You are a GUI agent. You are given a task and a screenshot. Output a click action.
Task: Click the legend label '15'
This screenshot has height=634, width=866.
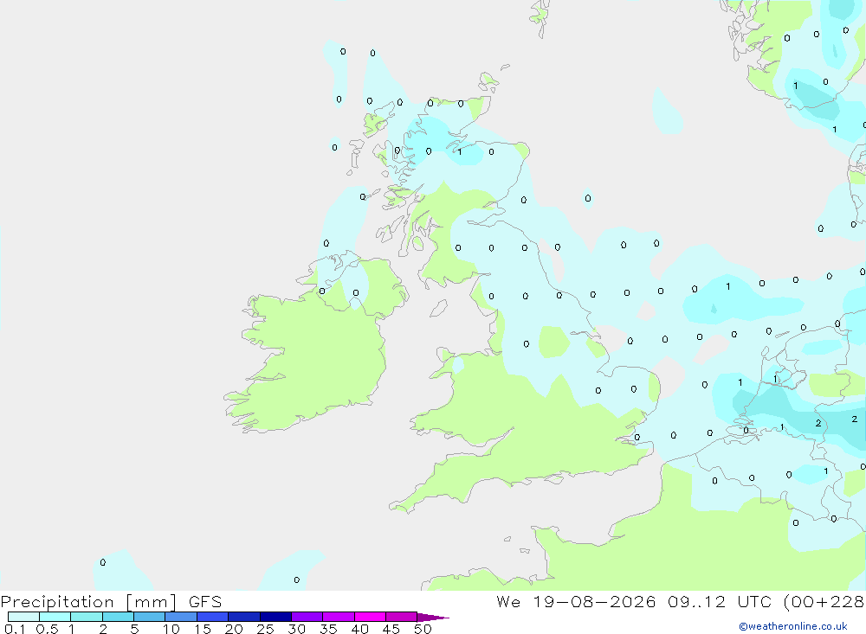coord(202,629)
